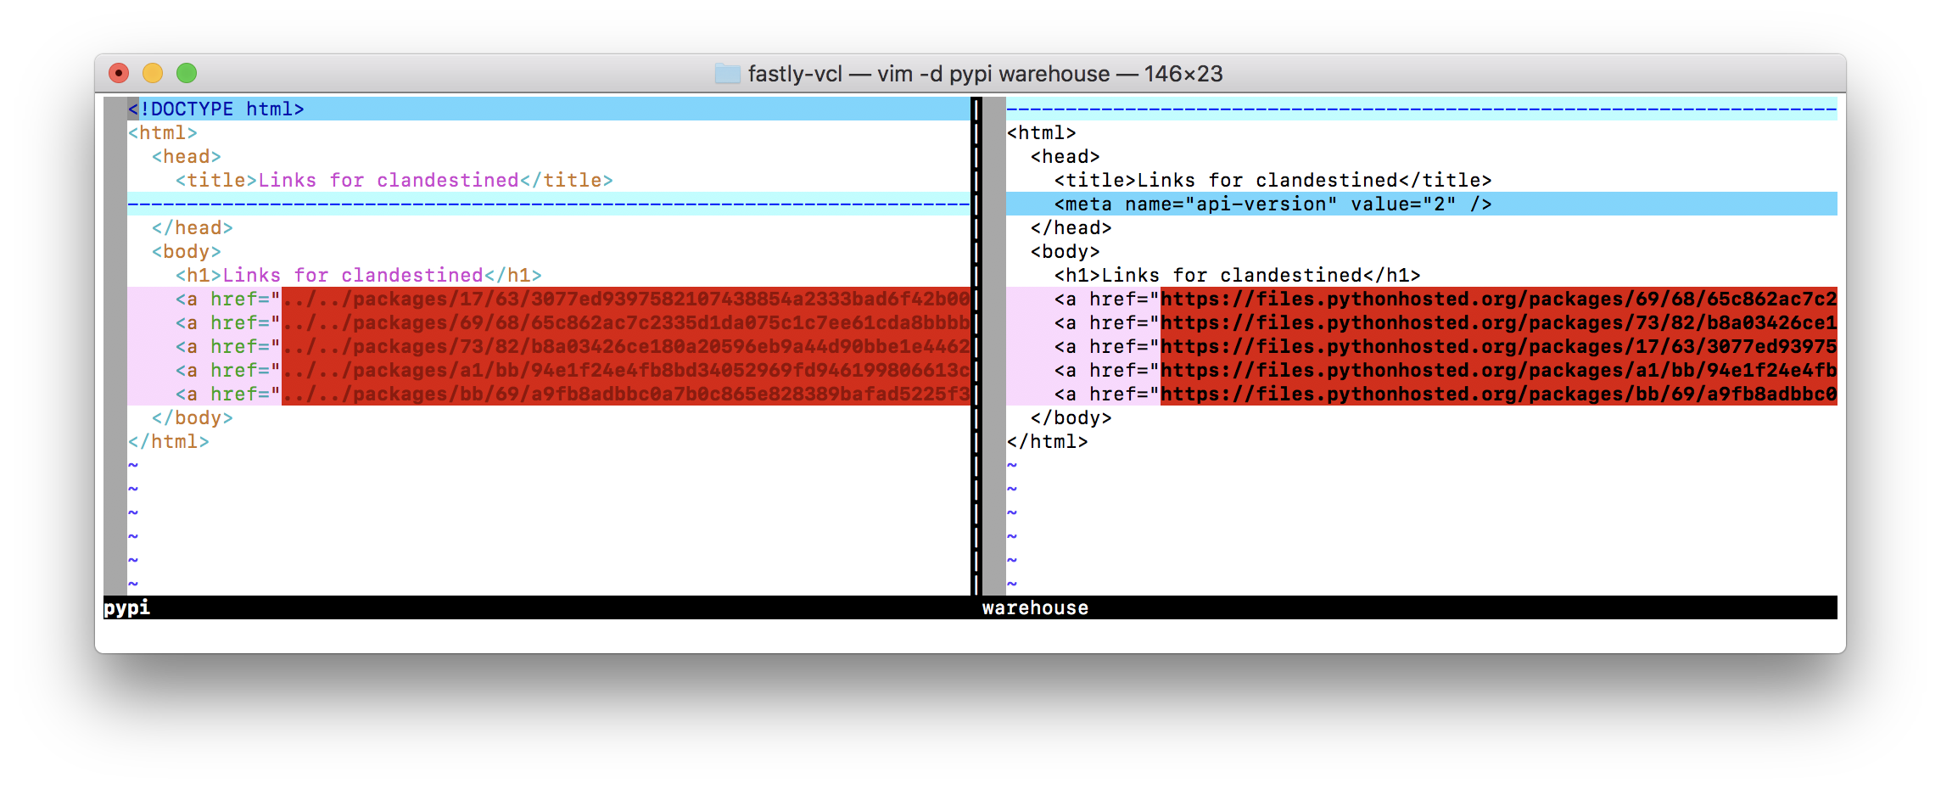Viewport: 1941px width, 789px height.
Task: Click the folder icon in the title bar
Action: [x=728, y=74]
